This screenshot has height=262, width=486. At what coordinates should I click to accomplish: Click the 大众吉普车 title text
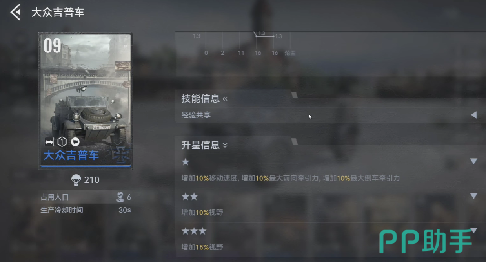point(58,13)
